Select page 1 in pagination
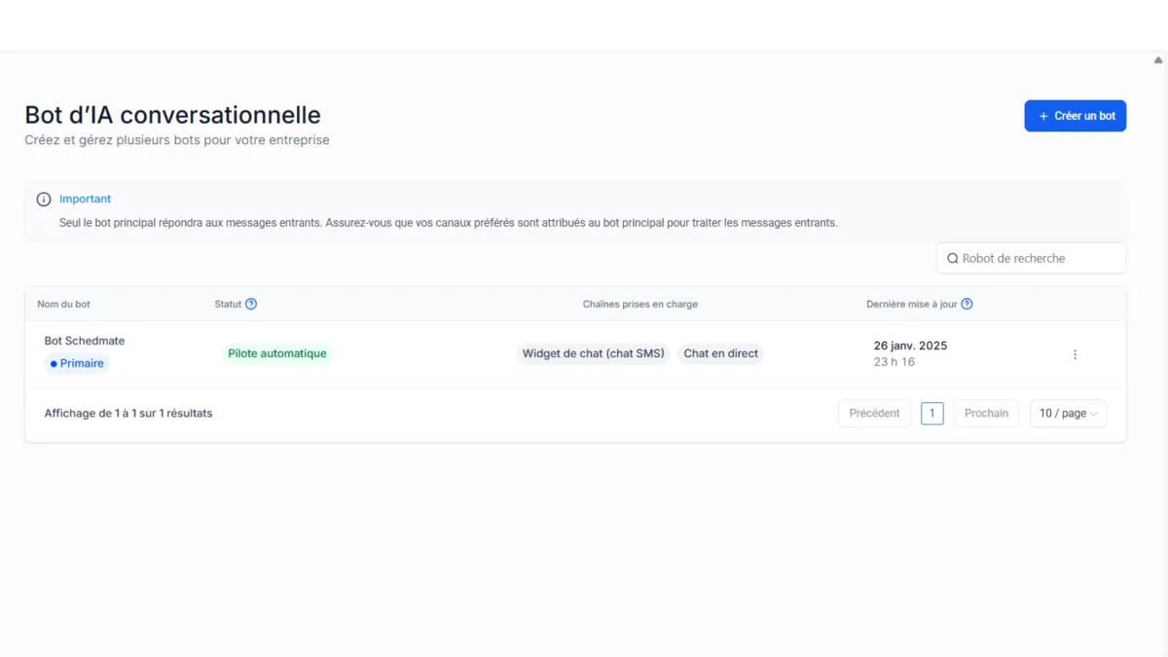 (931, 414)
